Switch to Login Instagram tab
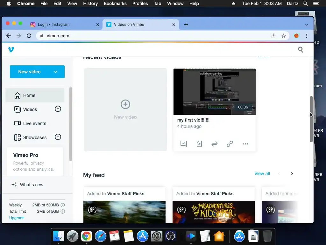Viewport: 326px width, 245px height. coord(64,25)
